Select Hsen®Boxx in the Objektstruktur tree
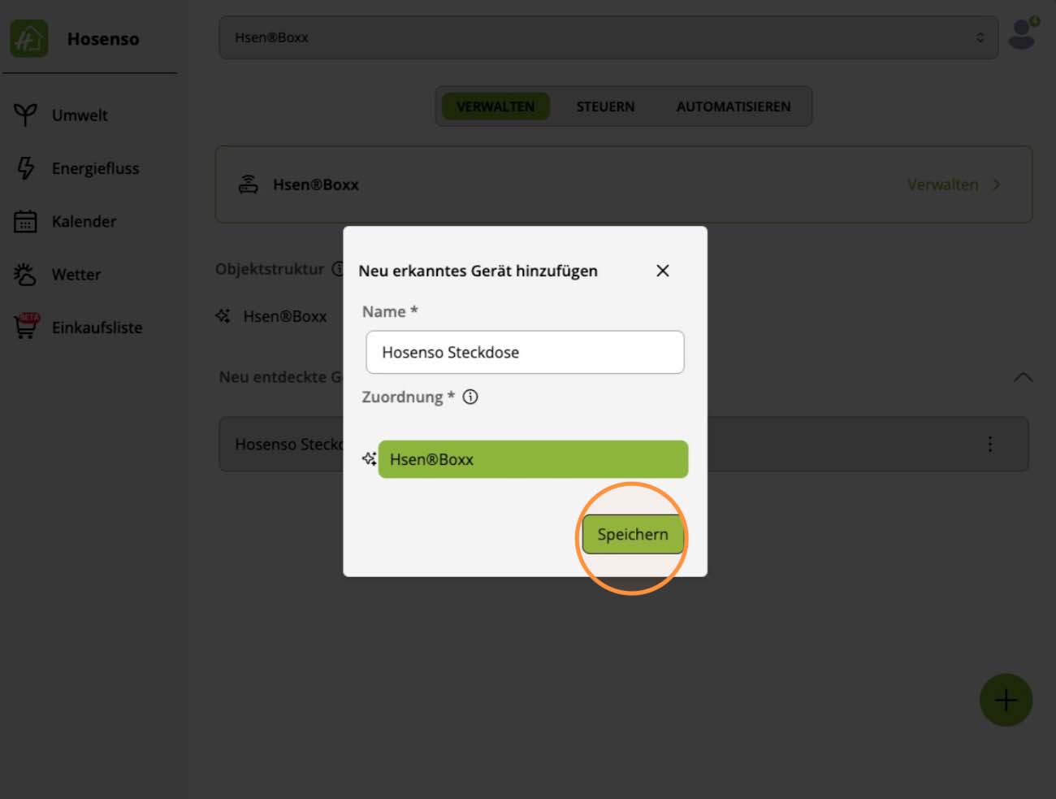 285,316
